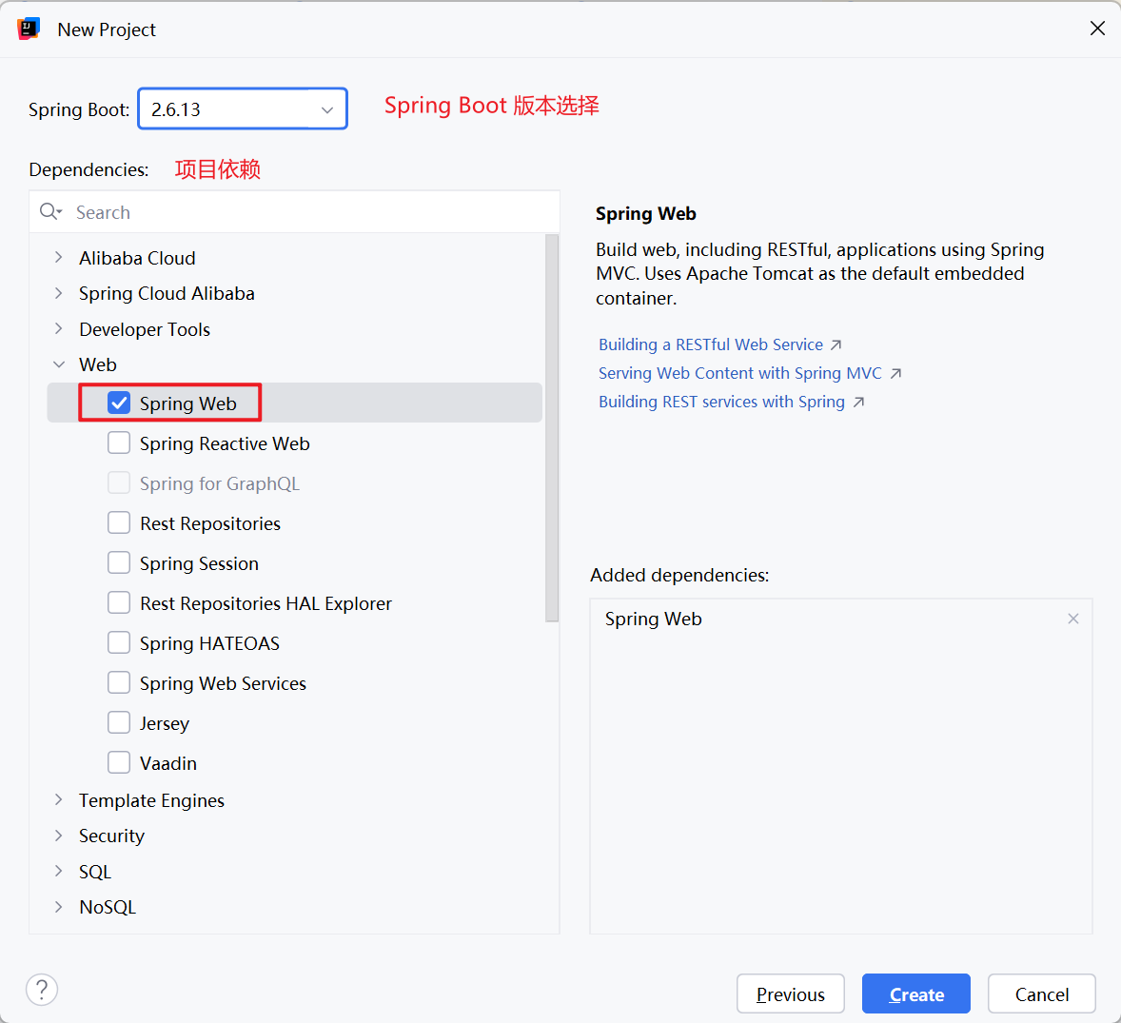Check the Rest Repositories checkbox
Image resolution: width=1121 pixels, height=1023 pixels.
point(119,523)
